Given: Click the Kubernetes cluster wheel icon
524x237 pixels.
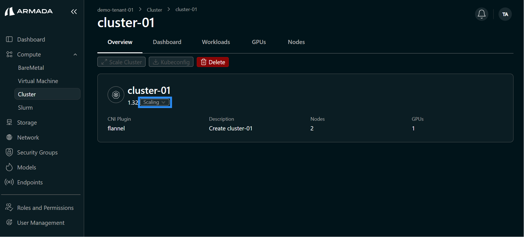Looking at the screenshot, I should click(x=116, y=95).
